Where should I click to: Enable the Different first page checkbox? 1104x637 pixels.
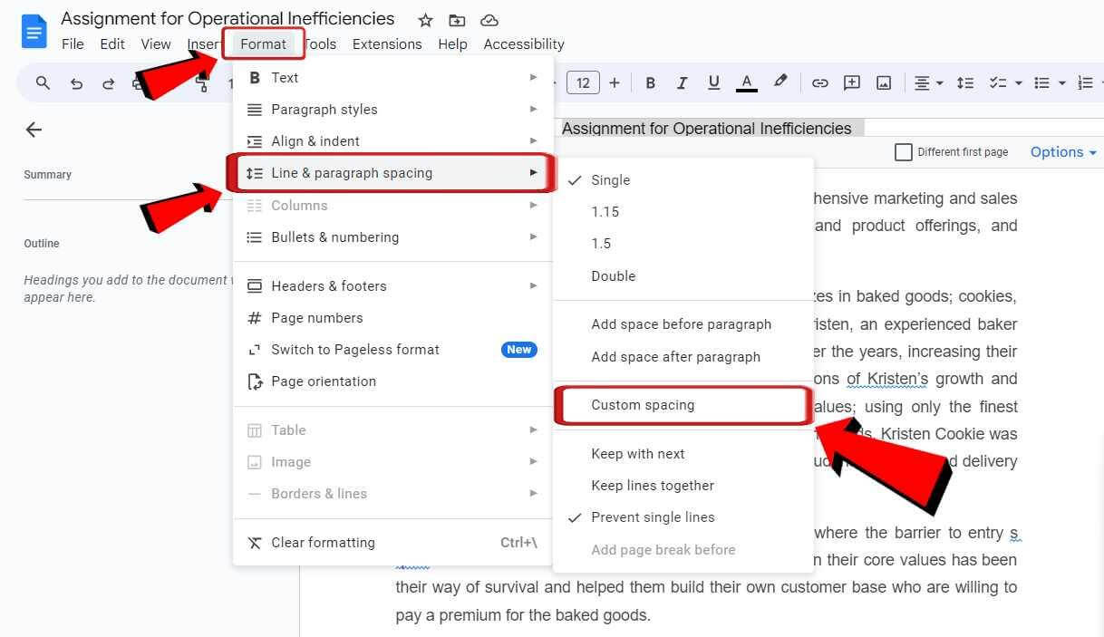903,151
